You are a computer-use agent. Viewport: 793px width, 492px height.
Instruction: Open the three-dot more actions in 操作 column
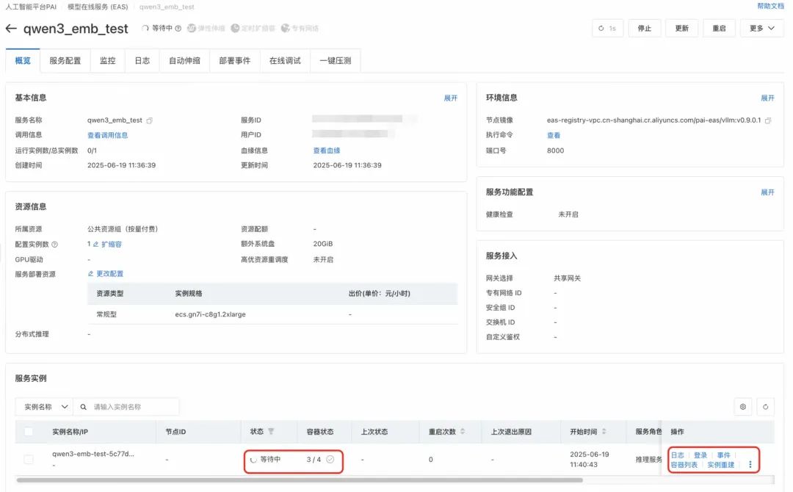tap(749, 463)
